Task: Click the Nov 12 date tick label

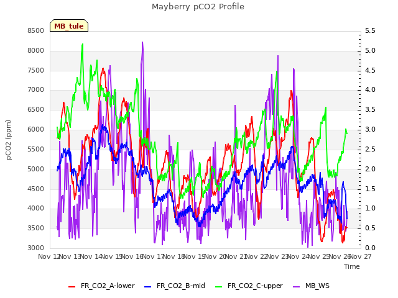Action: pyautogui.click(x=49, y=256)
